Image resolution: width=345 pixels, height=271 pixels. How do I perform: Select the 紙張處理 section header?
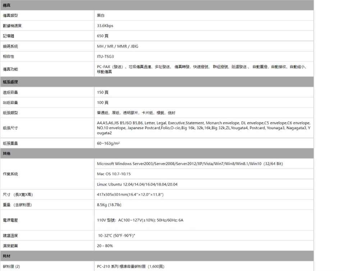(10, 82)
